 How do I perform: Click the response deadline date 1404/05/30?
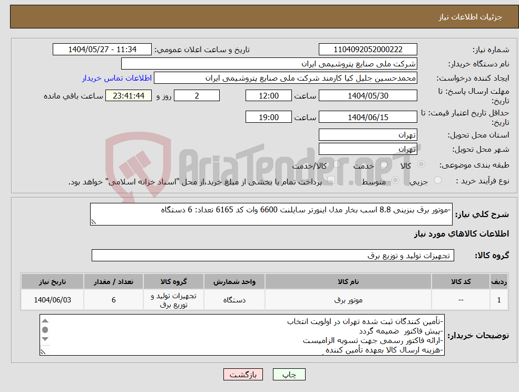(x=368, y=96)
